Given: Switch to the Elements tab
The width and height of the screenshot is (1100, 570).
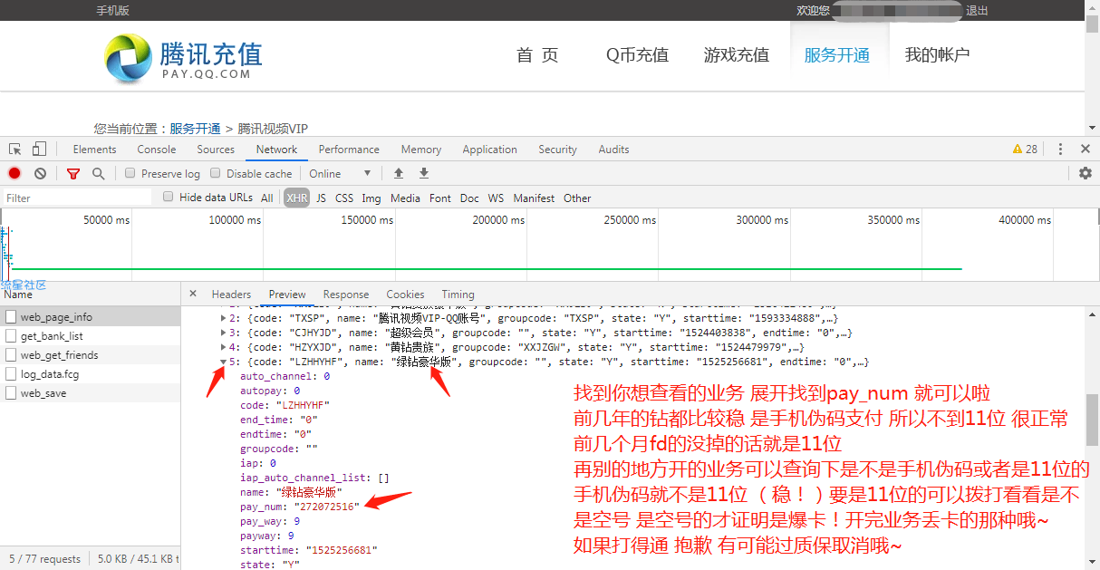Looking at the screenshot, I should pyautogui.click(x=94, y=150).
